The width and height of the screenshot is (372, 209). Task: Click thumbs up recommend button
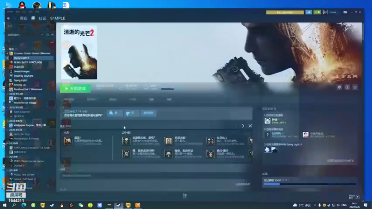coord(114,113)
